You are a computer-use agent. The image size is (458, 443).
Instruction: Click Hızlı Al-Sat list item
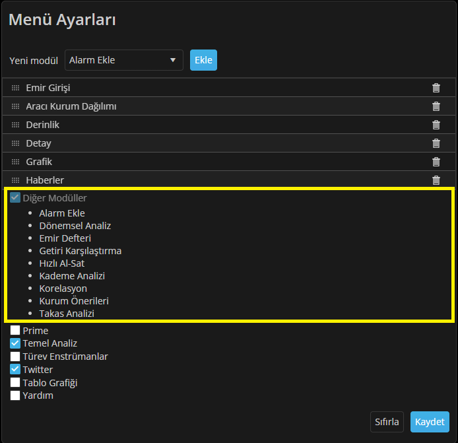(62, 263)
